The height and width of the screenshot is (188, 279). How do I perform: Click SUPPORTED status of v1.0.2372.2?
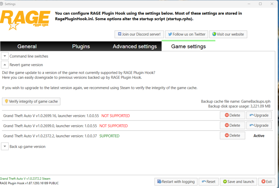[109, 136]
